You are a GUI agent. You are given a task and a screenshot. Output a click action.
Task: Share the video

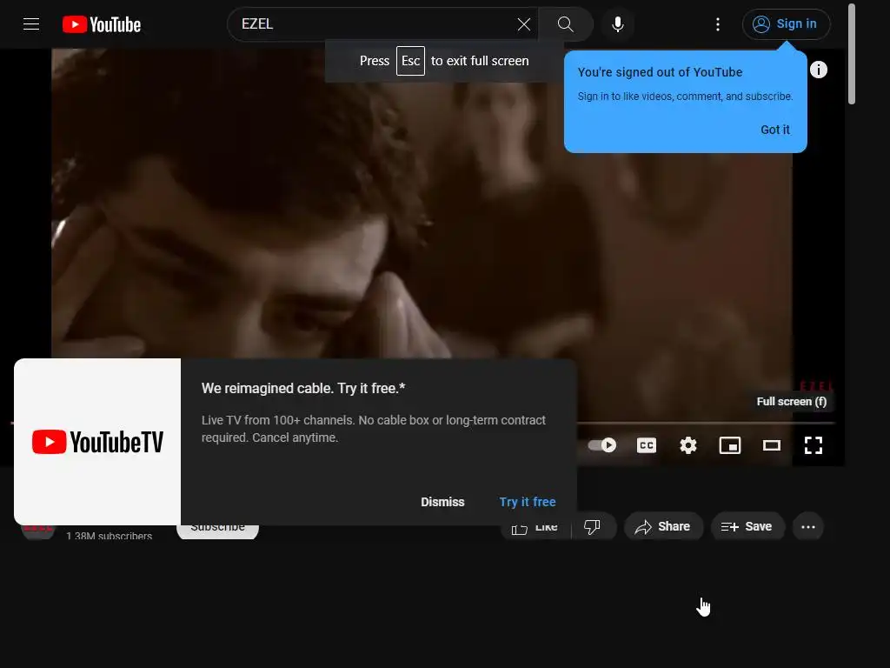663,527
